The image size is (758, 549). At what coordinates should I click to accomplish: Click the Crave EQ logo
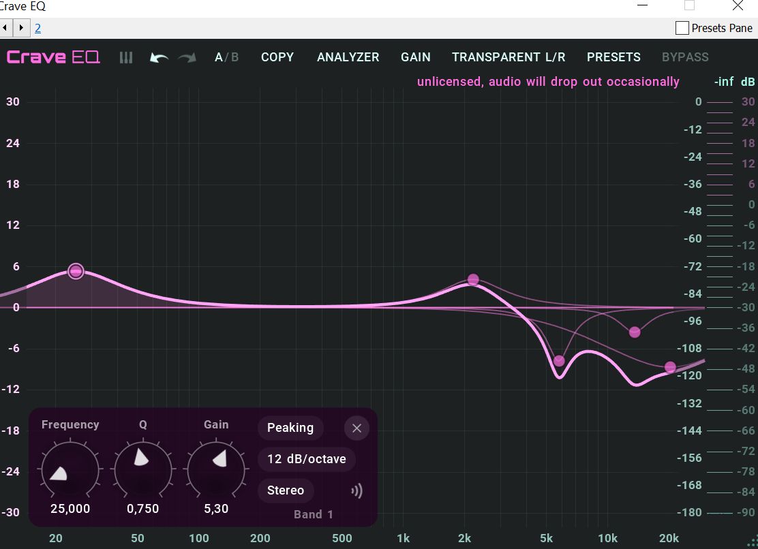point(53,57)
